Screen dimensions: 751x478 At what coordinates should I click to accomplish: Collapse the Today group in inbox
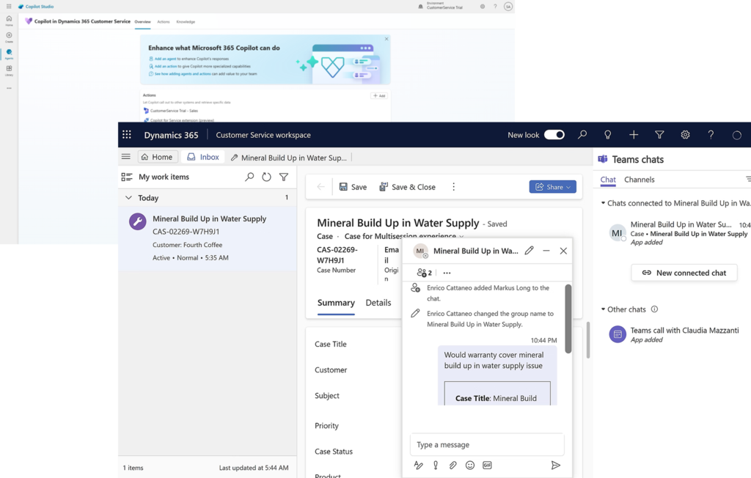[128, 198]
